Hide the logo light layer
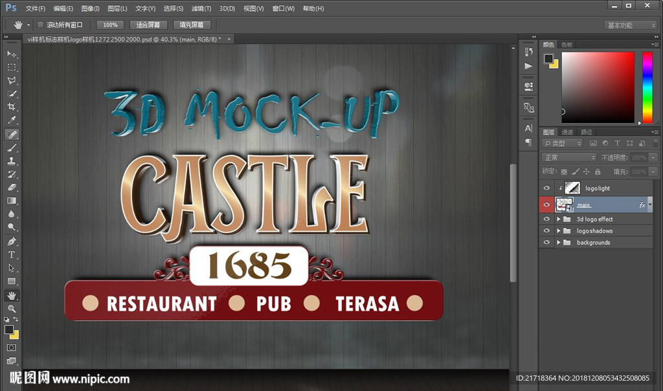Screen dimensions: 663x391 click(x=546, y=188)
